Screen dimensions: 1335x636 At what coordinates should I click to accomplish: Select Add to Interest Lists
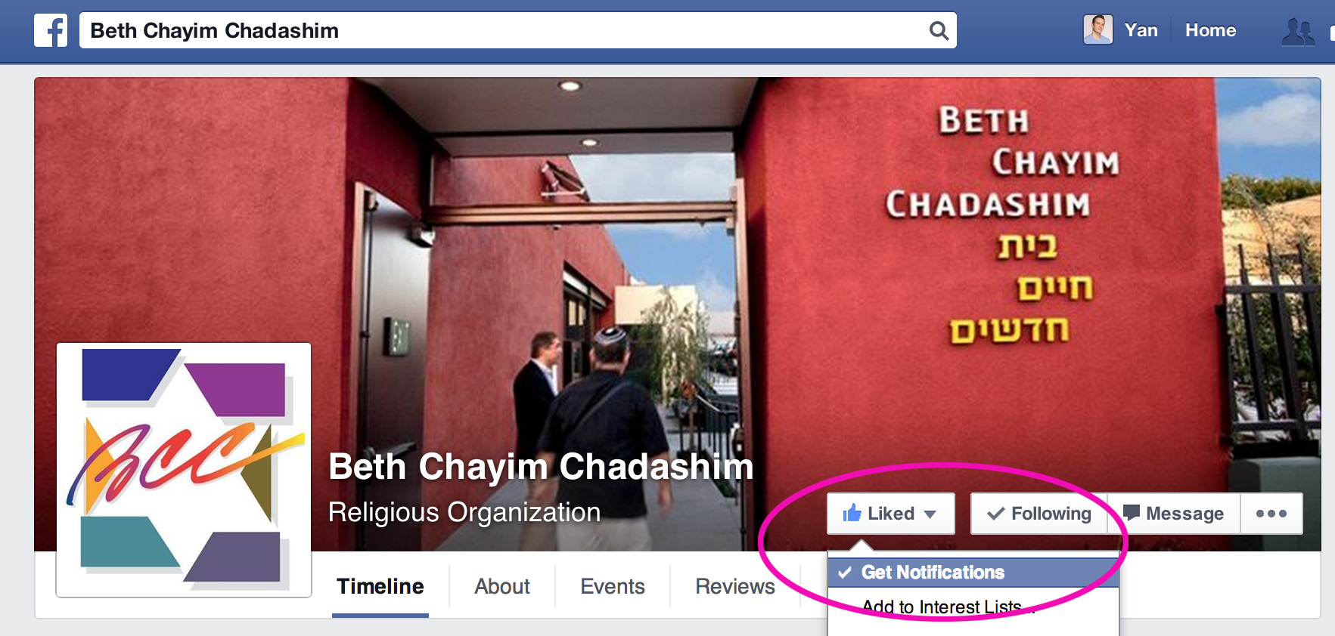tap(942, 607)
